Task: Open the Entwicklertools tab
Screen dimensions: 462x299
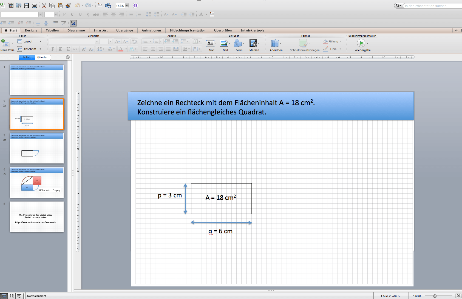Action: click(252, 30)
